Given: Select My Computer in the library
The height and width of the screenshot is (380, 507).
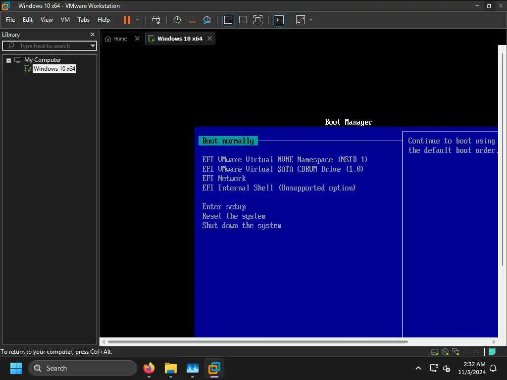Looking at the screenshot, I should [x=43, y=60].
